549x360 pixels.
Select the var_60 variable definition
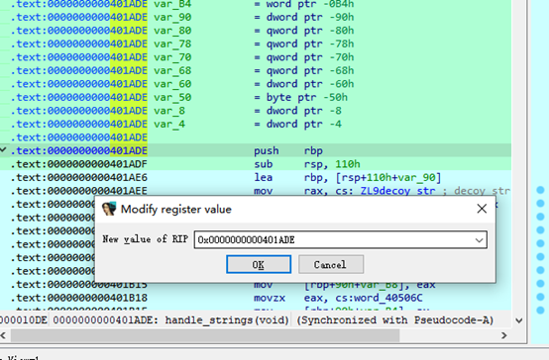click(256, 84)
